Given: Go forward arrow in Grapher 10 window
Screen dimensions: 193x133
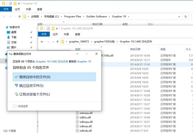Looking at the screenshot, I should pyautogui.click(x=10, y=17).
